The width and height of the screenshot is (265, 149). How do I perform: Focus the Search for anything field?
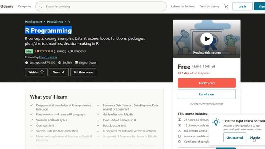pyautogui.click(x=101, y=7)
